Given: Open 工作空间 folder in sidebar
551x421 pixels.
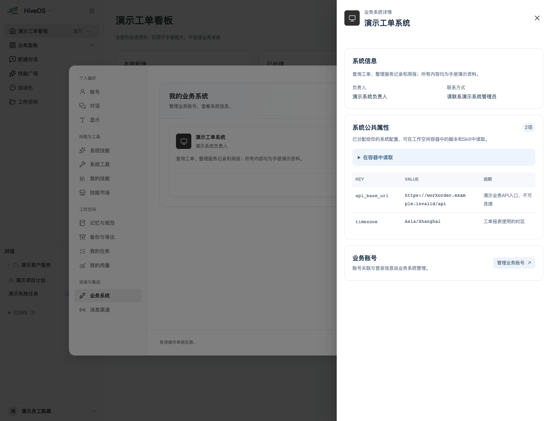Looking at the screenshot, I should point(52,102).
